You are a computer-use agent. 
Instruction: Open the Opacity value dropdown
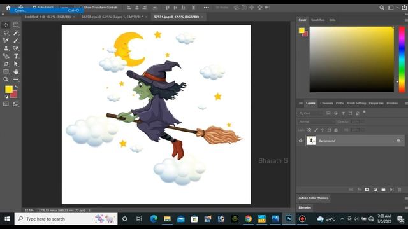click(x=363, y=121)
